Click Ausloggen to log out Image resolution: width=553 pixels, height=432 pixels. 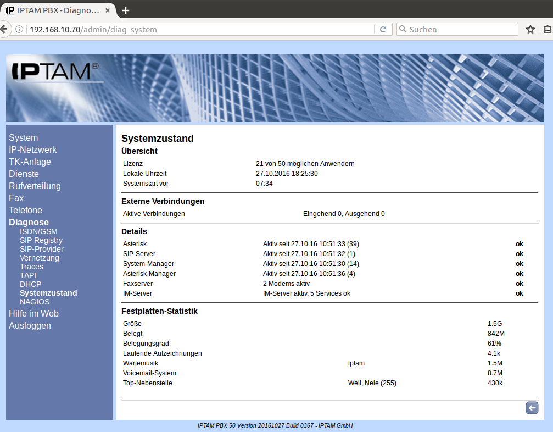click(x=30, y=326)
